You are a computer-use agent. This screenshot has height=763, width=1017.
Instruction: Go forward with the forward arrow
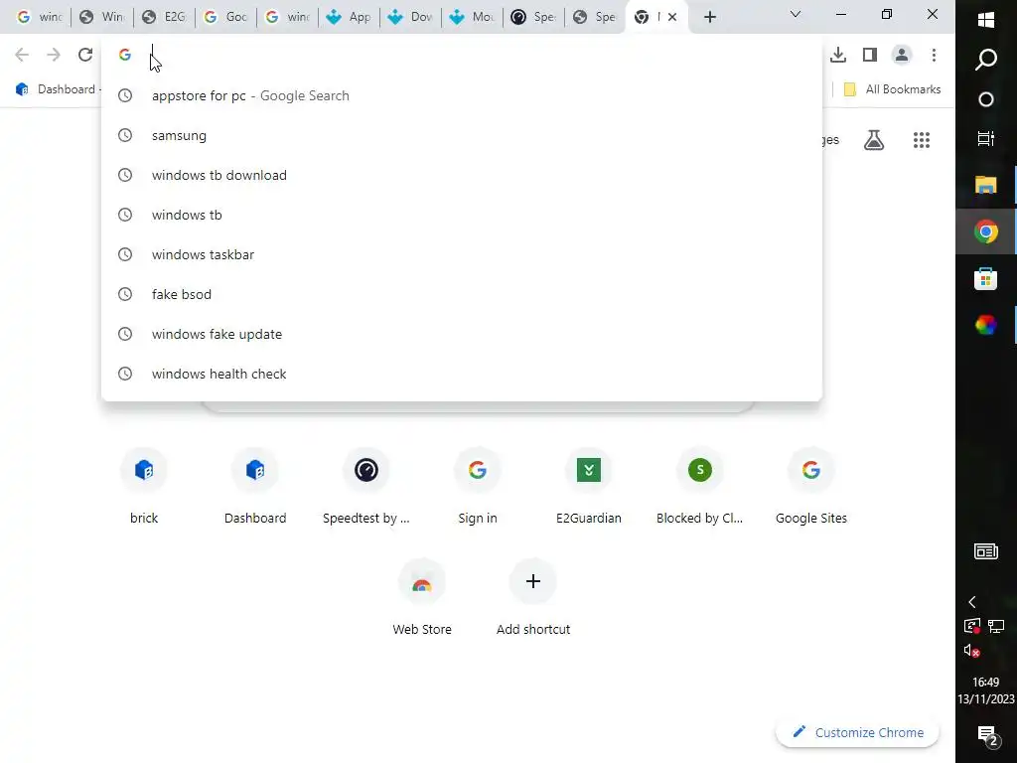pyautogui.click(x=54, y=55)
